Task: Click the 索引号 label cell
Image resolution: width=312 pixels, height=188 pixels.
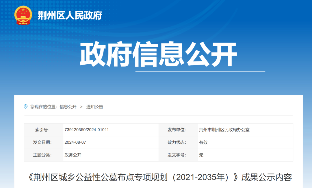Action: tap(42, 130)
